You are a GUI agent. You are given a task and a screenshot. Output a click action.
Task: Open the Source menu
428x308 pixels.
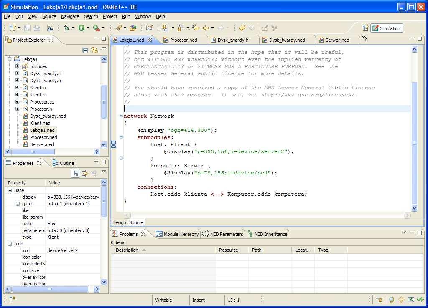(x=49, y=16)
